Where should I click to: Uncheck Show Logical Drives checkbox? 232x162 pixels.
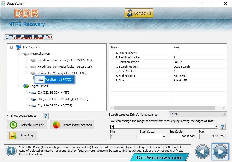9,116
